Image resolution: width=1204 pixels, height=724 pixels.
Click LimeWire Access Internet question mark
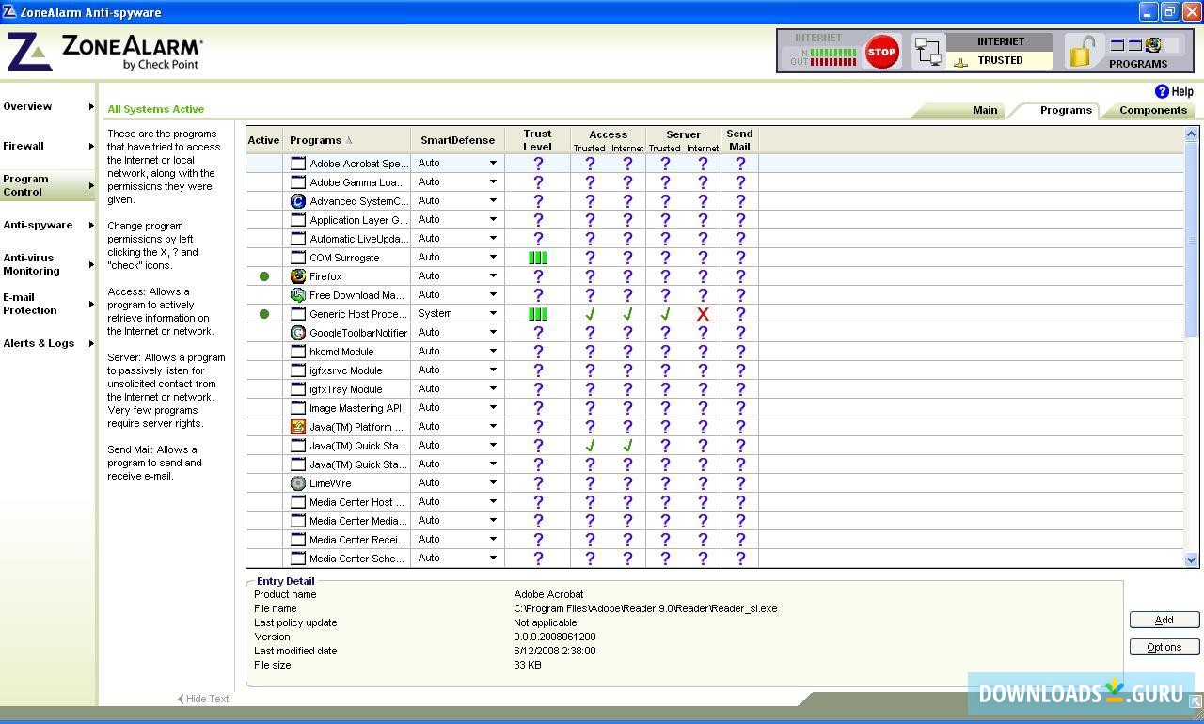627,483
